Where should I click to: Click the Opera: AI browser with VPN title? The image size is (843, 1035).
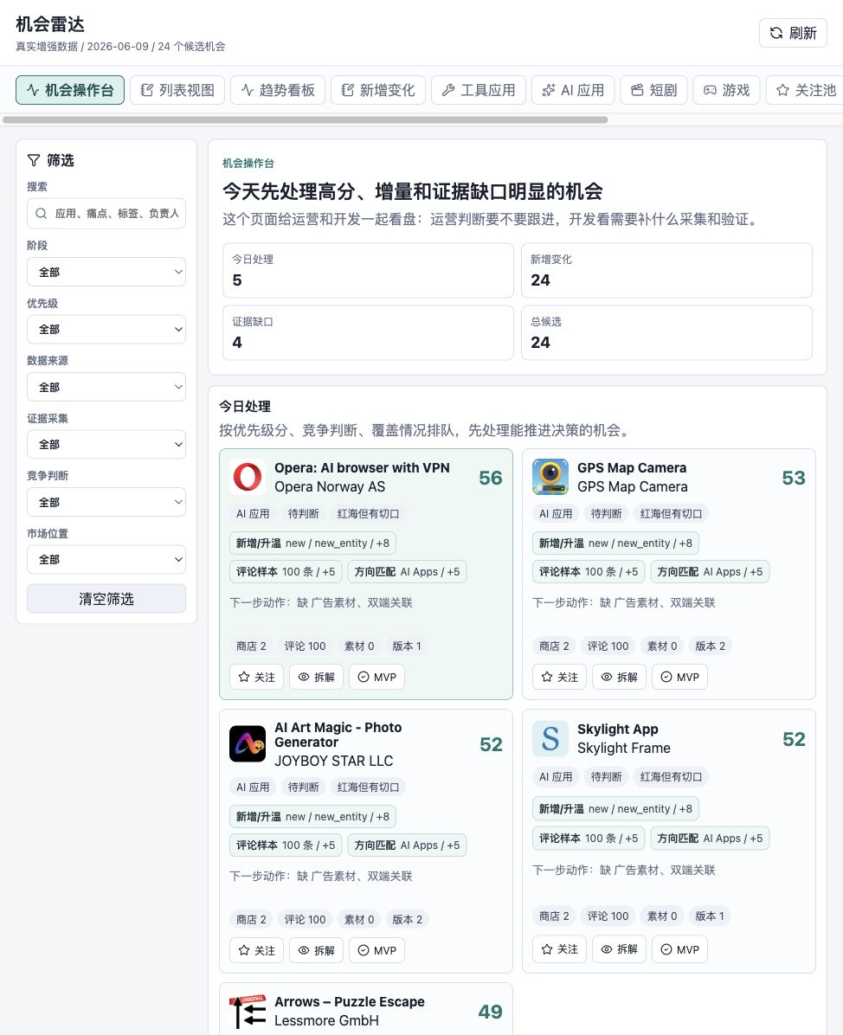point(362,467)
